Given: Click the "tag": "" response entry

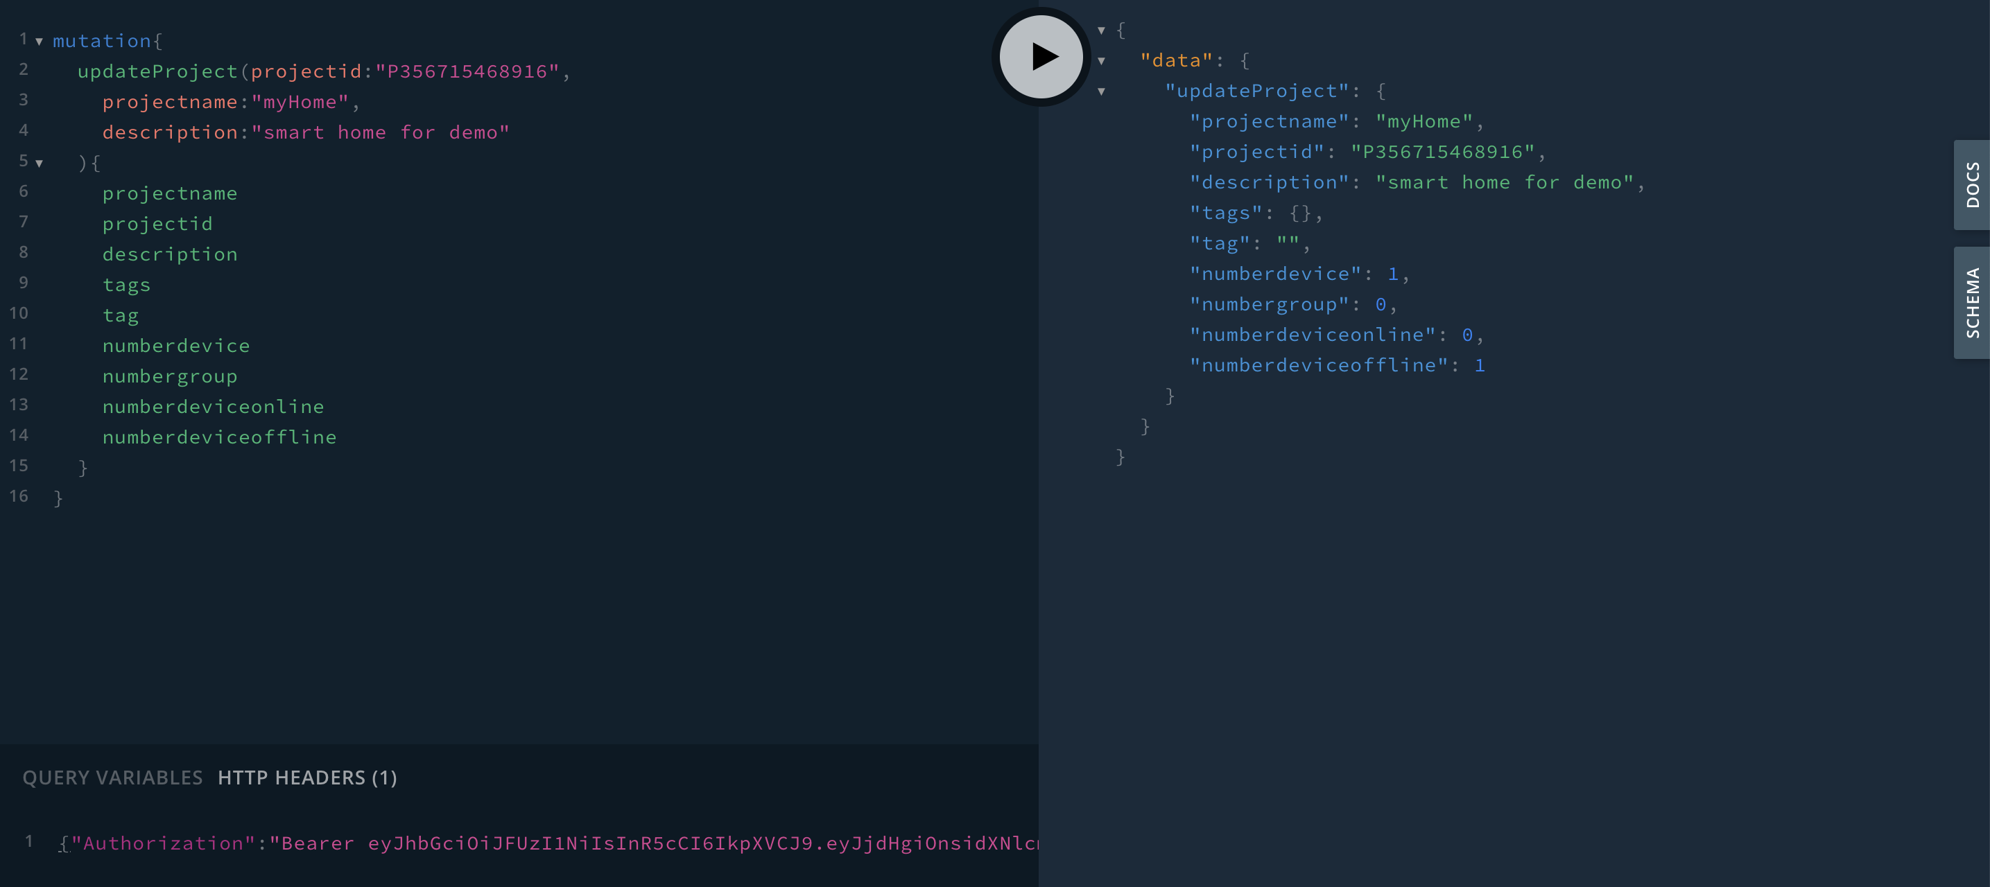Looking at the screenshot, I should 1250,243.
